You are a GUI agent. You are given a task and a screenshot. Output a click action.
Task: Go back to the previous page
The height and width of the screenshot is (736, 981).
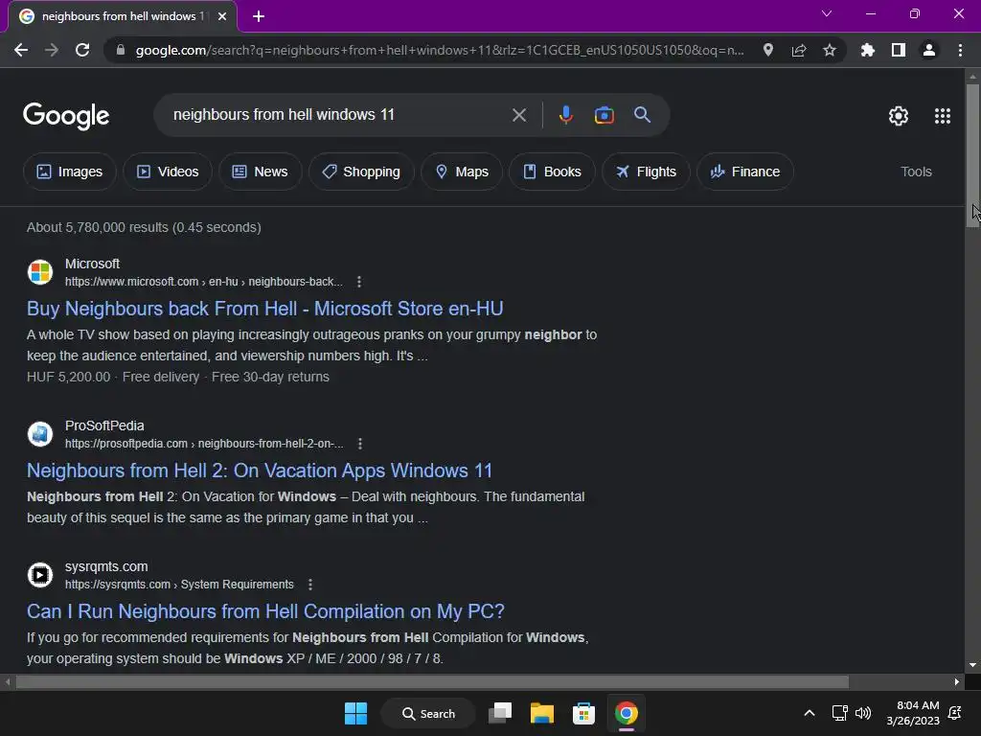[21, 50]
